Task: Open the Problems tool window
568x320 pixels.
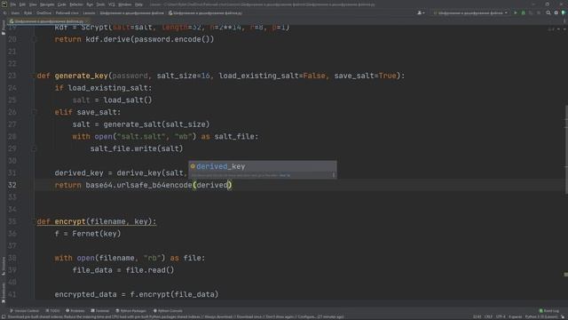Action: tap(75, 311)
